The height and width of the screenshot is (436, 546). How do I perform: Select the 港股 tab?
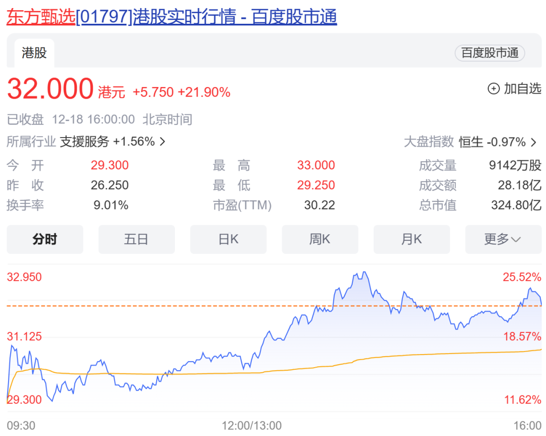pyautogui.click(x=34, y=53)
